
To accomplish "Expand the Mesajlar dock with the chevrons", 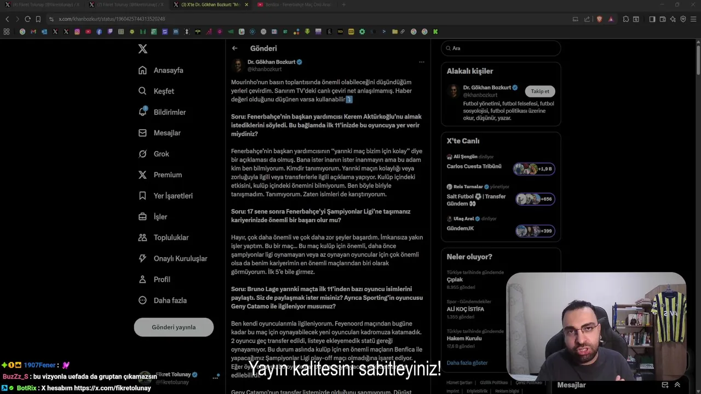I will [677, 385].
